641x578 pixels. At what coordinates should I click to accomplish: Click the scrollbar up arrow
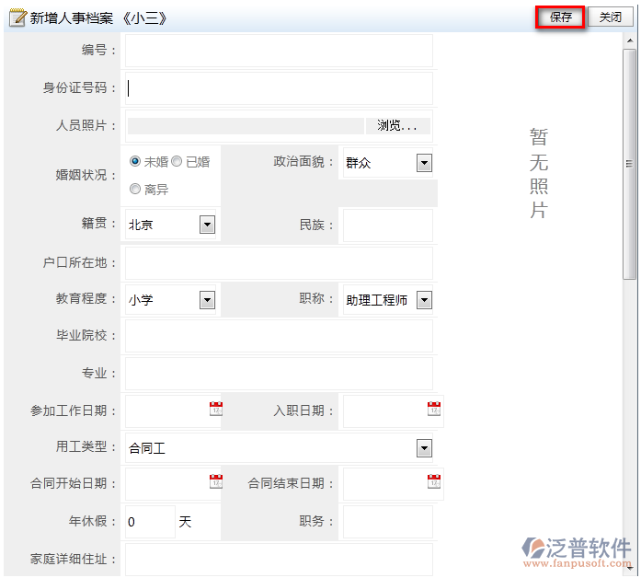tap(630, 40)
